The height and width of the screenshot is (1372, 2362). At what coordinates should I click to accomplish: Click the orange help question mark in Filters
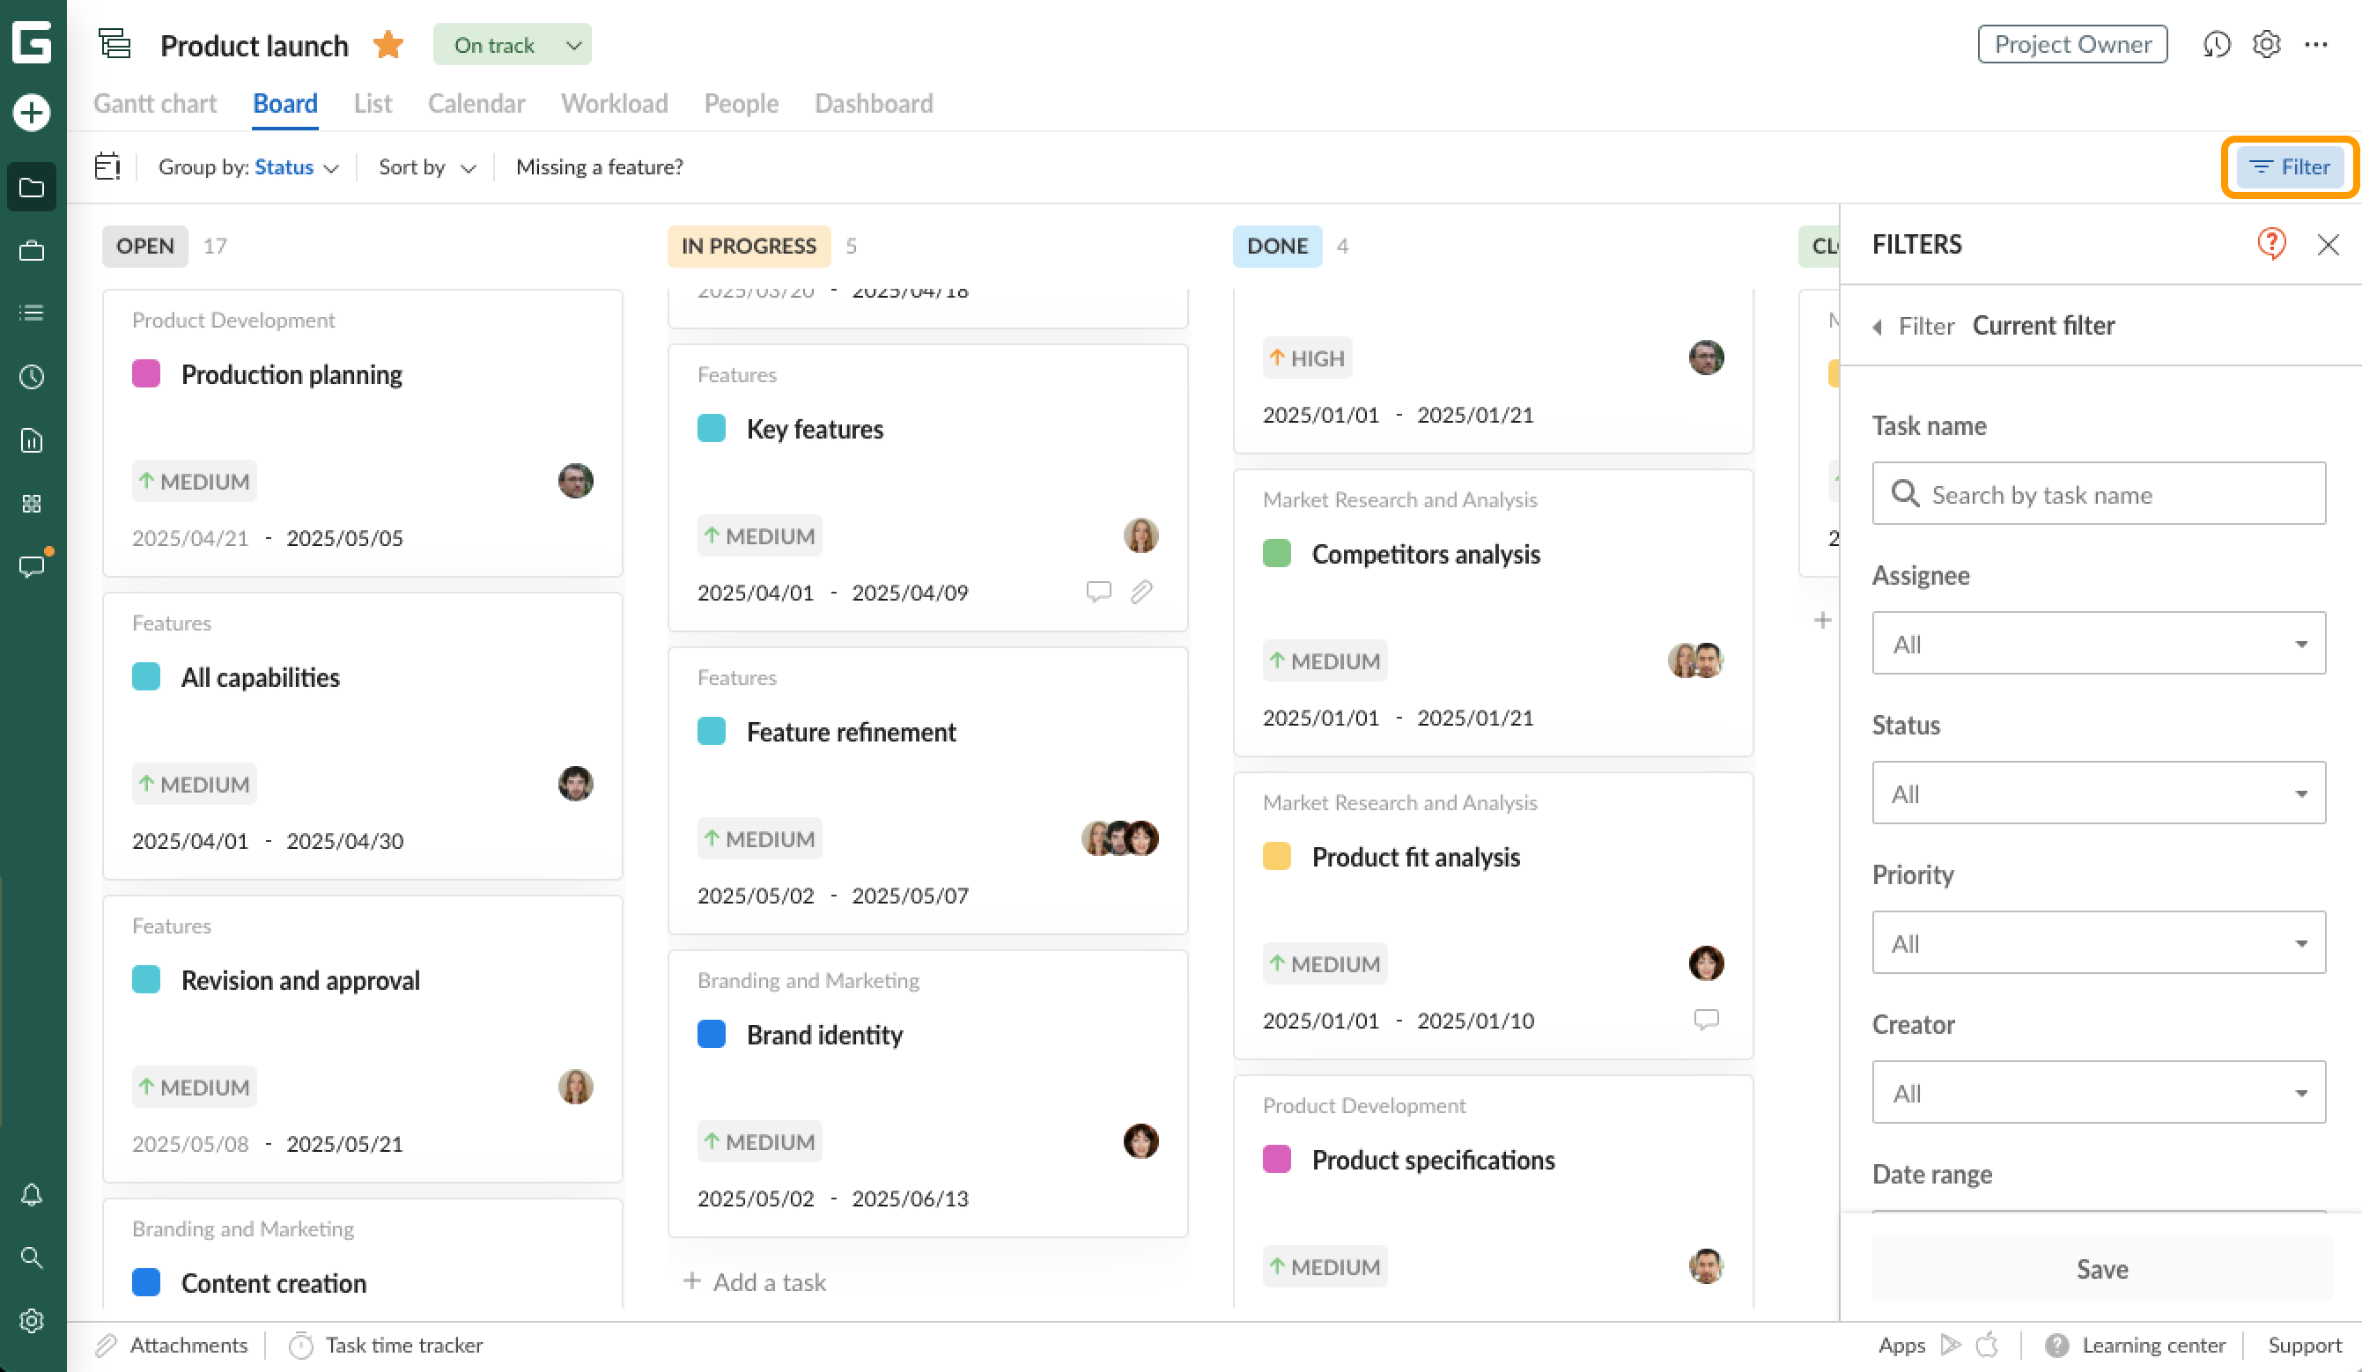[2271, 244]
